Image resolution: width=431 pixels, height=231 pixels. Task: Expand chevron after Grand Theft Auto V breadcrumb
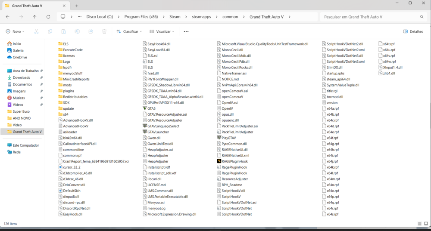click(x=290, y=17)
